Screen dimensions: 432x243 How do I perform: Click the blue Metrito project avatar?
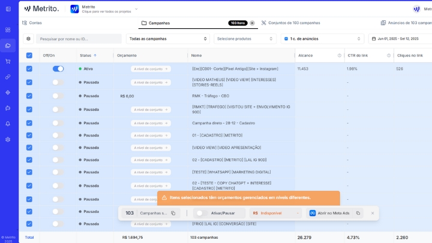click(74, 9)
